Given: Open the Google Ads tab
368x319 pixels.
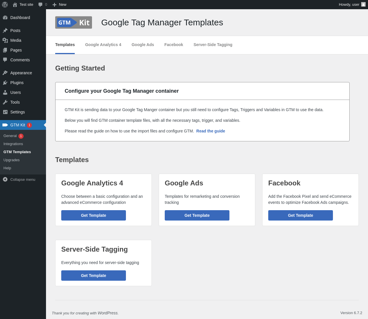Looking at the screenshot, I should pos(143,45).
